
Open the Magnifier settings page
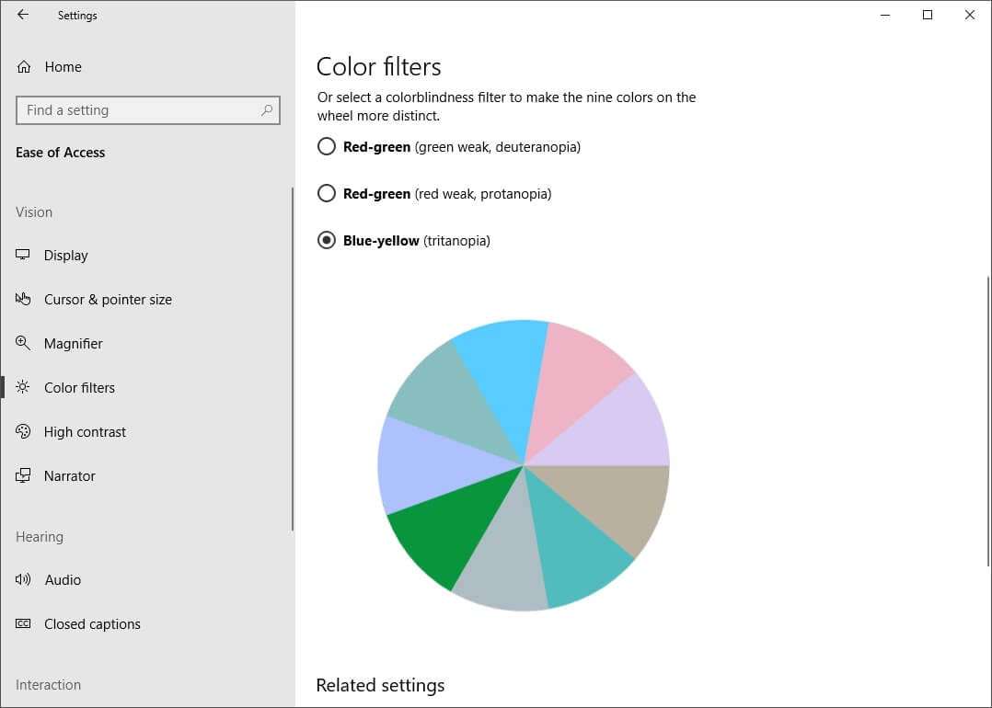click(22, 343)
